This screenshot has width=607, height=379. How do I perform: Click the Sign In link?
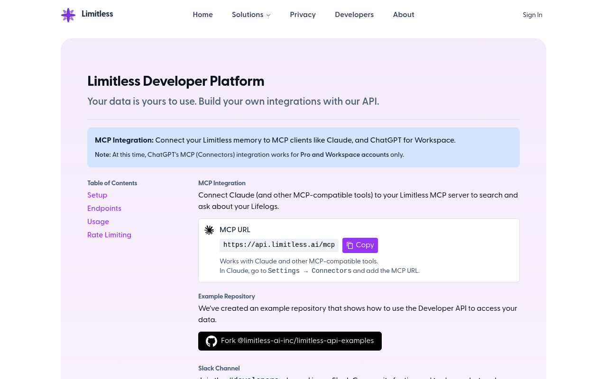click(x=533, y=15)
